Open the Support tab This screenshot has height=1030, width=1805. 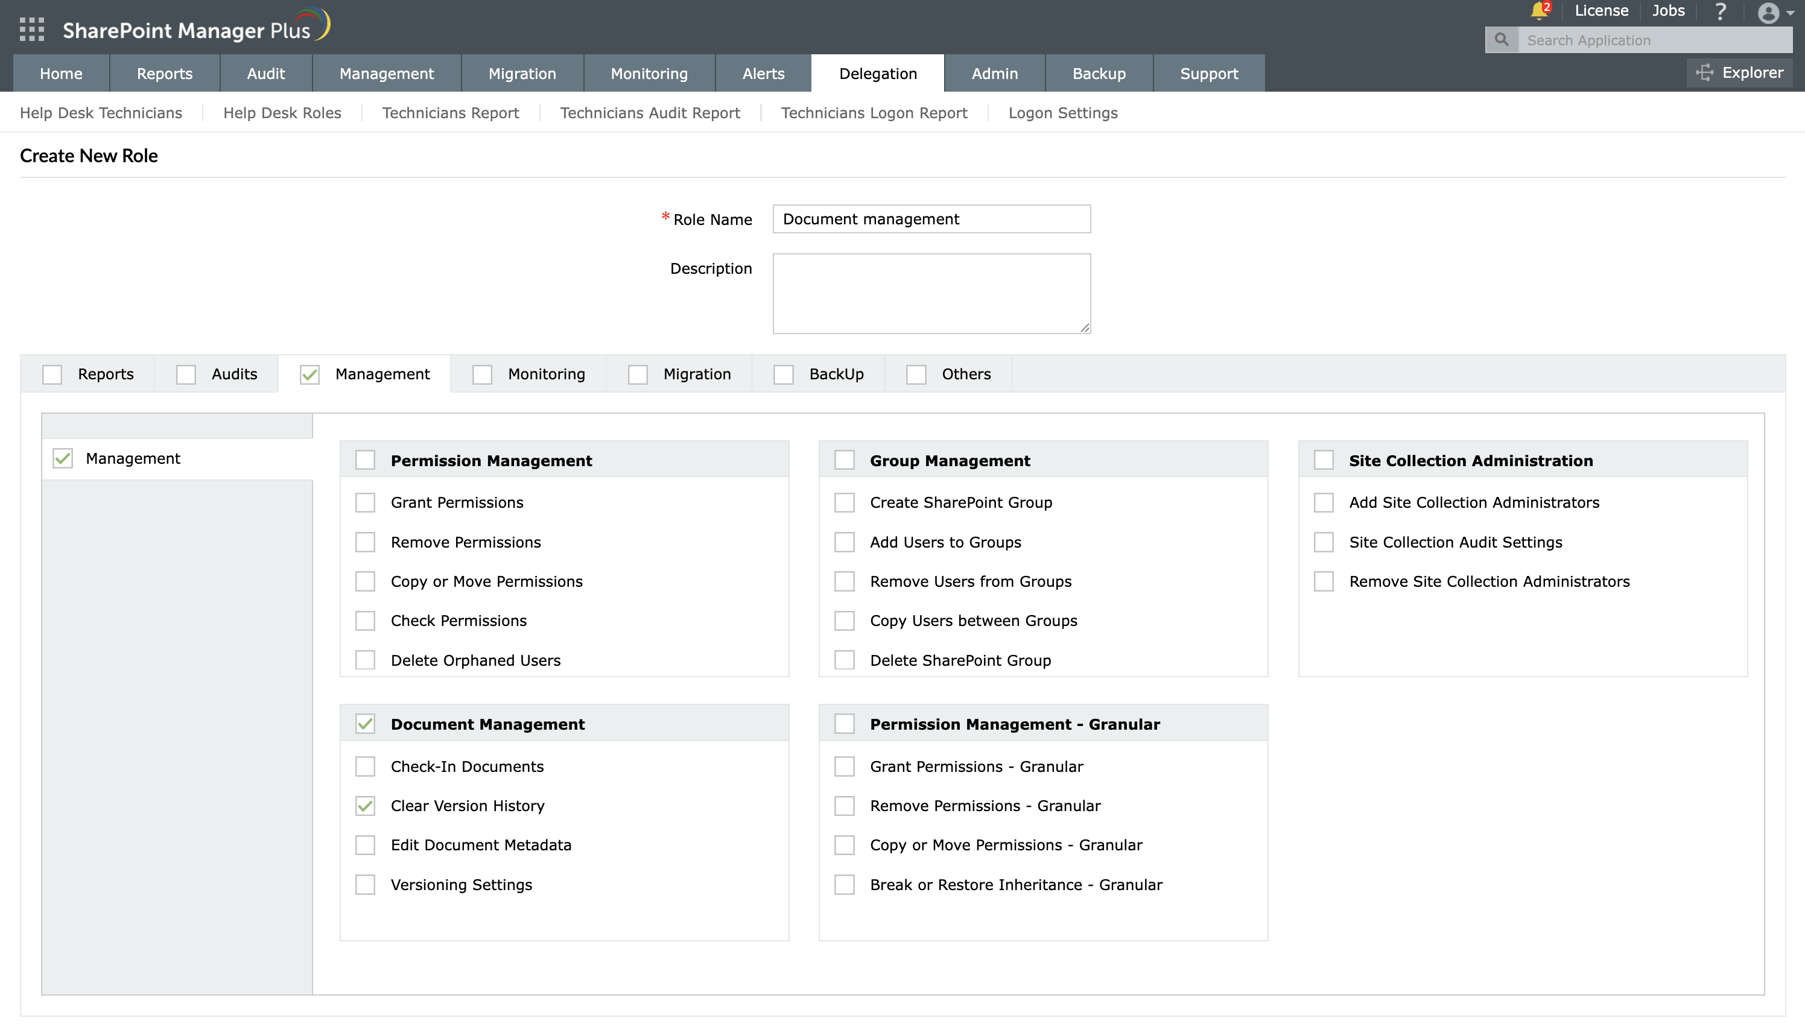tap(1209, 74)
